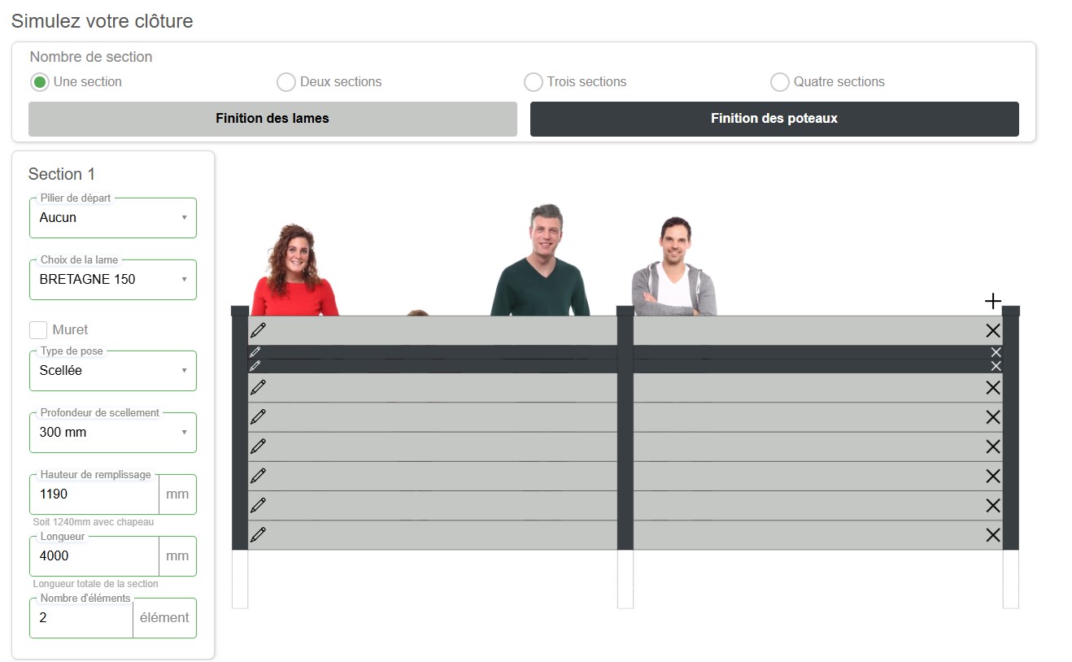Click X icon on the seventh blade from top
The image size is (1072, 662).
[x=992, y=476]
